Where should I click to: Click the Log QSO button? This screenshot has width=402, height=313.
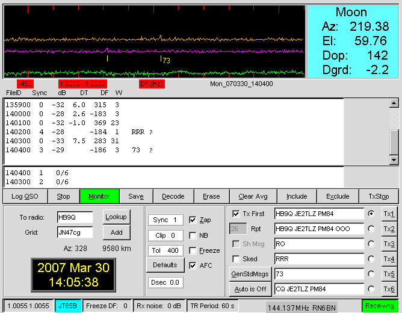(x=25, y=196)
